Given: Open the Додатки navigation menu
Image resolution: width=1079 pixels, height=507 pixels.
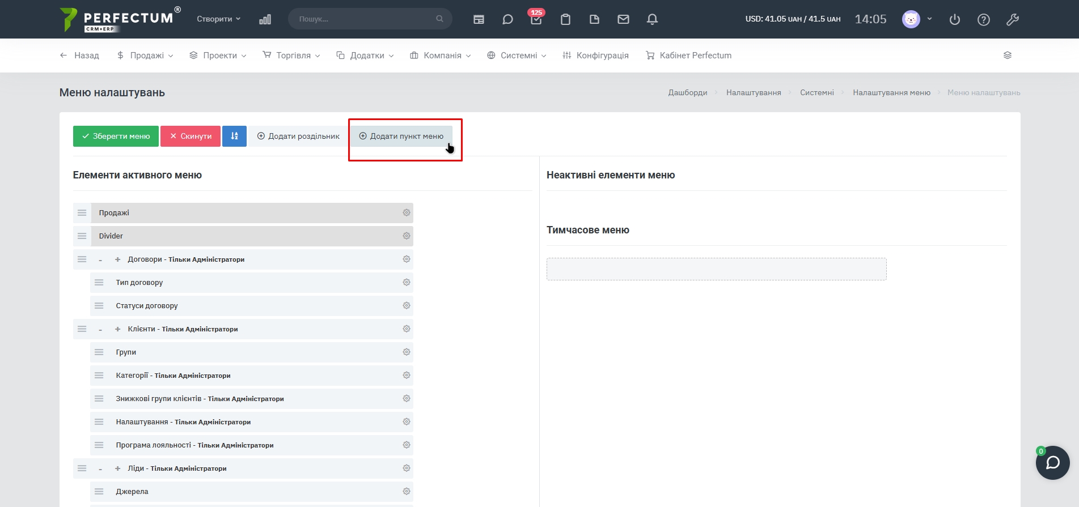Looking at the screenshot, I should click(x=365, y=56).
